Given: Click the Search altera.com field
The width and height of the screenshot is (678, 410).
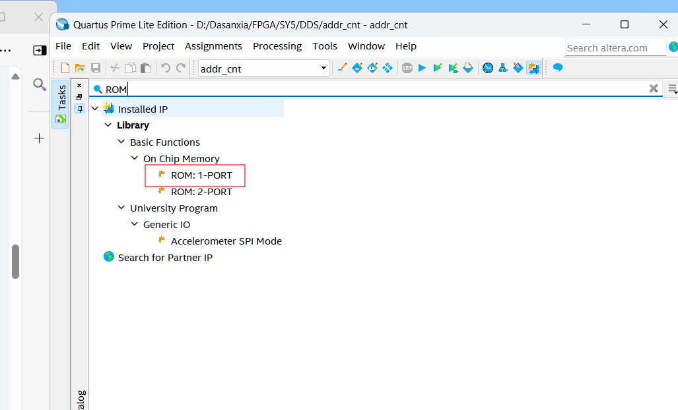Looking at the screenshot, I should (x=615, y=47).
